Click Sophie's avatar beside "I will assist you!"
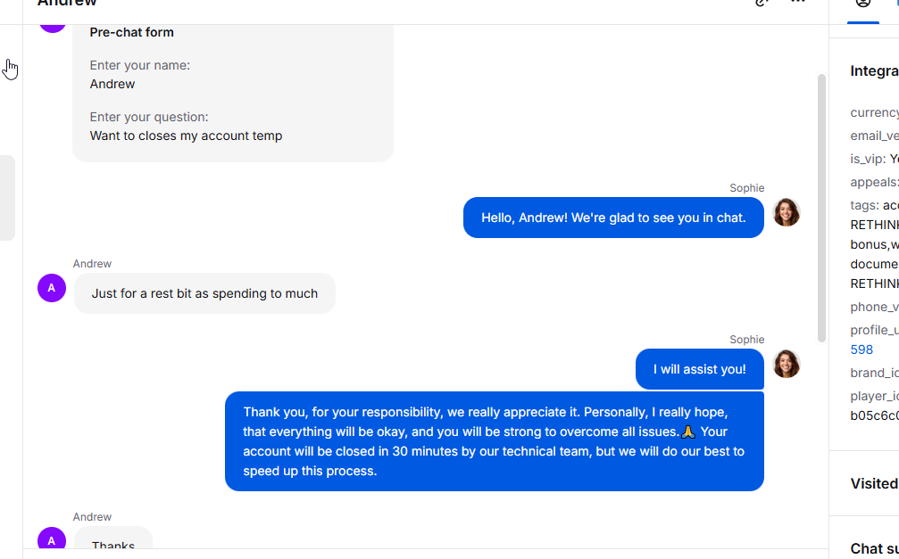899x559 pixels. pos(786,364)
